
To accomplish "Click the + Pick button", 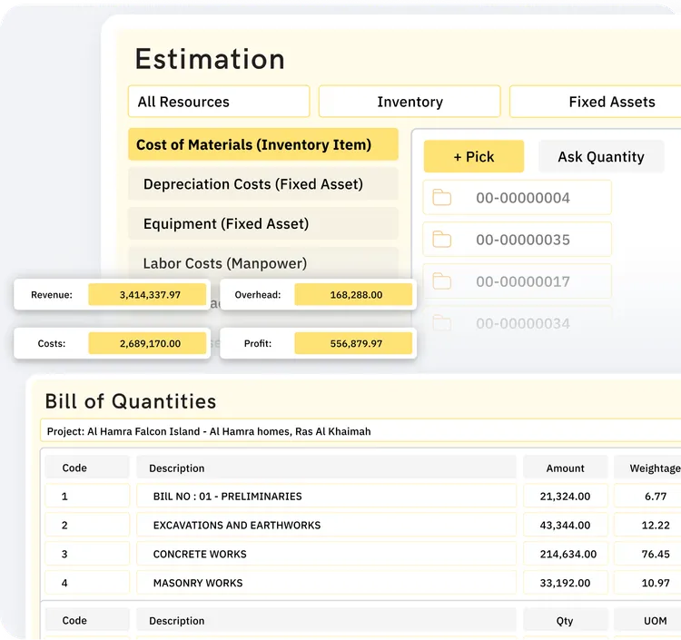I will (x=474, y=156).
